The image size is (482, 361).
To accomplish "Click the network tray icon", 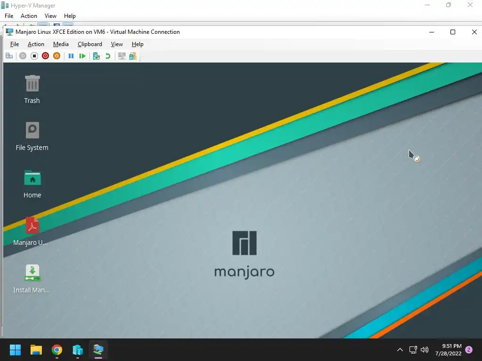I will coord(413,350).
